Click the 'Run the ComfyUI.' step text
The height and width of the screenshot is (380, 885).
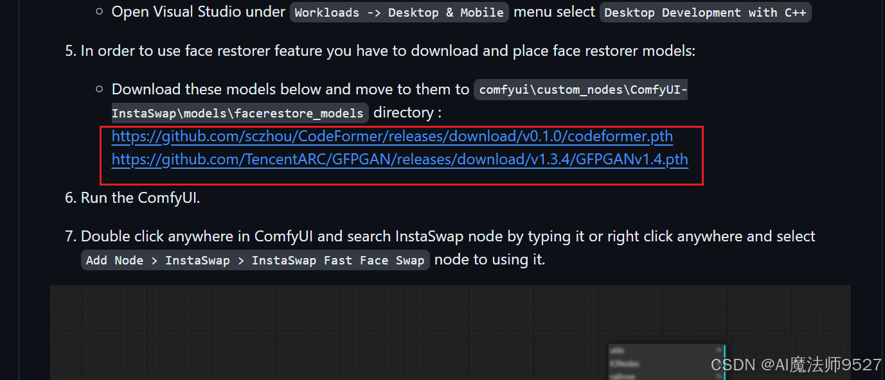tap(141, 198)
